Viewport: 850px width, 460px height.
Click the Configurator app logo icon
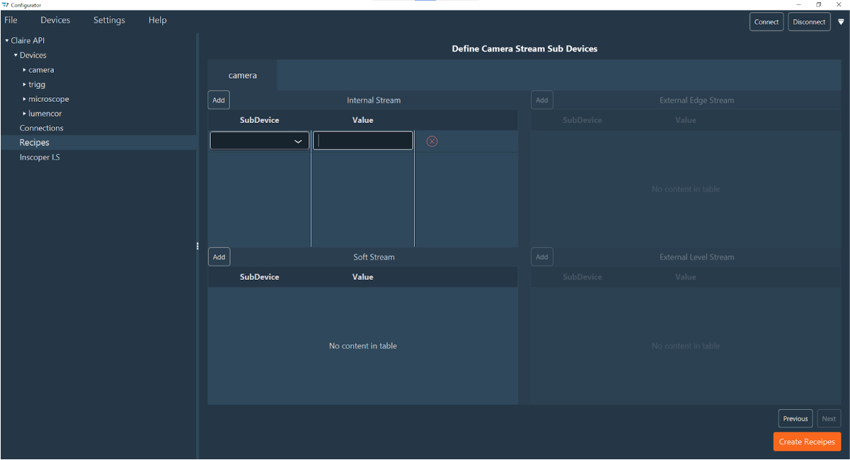[6, 5]
